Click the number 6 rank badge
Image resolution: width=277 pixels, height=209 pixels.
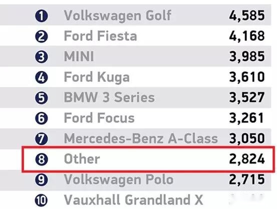click(x=42, y=118)
